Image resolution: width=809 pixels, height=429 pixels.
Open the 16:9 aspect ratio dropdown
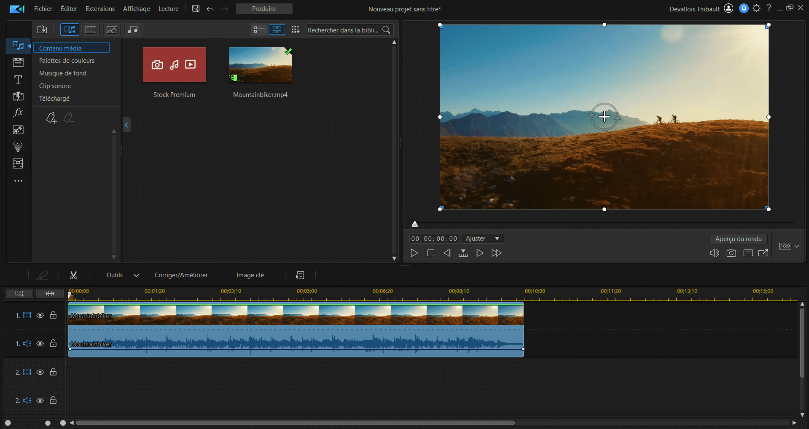pos(789,246)
